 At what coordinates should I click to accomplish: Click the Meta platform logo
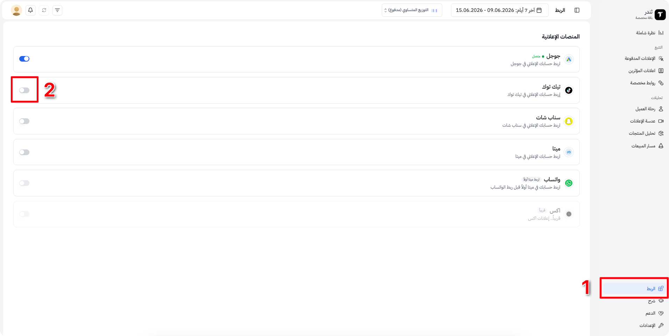pyautogui.click(x=569, y=152)
